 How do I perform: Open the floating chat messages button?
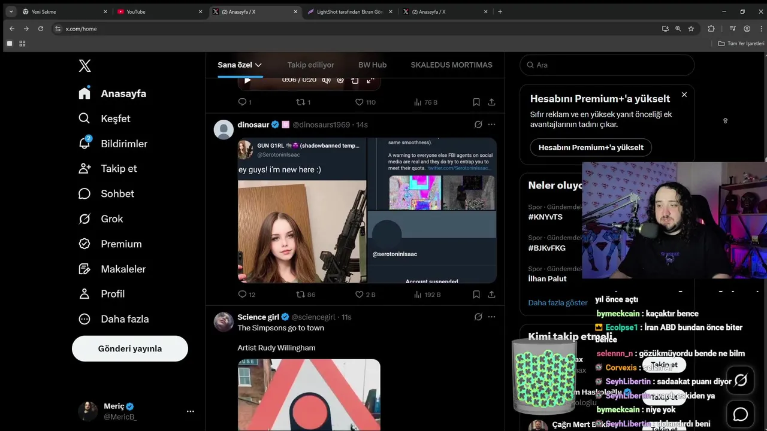tap(741, 414)
